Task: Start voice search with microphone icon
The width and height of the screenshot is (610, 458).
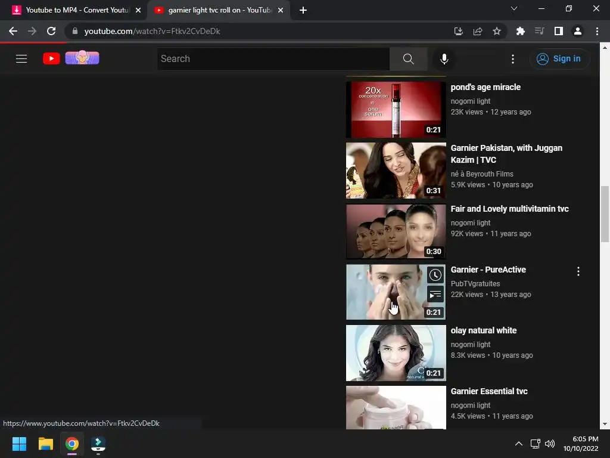Action: click(x=444, y=59)
